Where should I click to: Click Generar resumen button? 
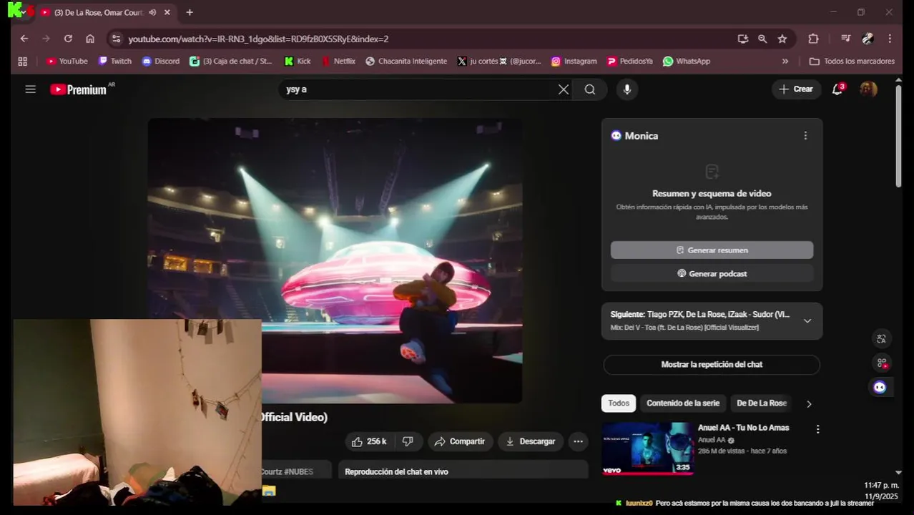(x=712, y=250)
